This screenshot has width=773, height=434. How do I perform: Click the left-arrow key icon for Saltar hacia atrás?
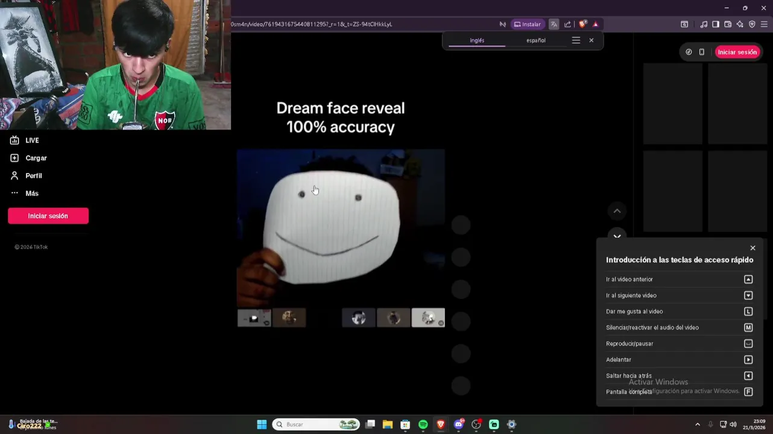(x=748, y=376)
